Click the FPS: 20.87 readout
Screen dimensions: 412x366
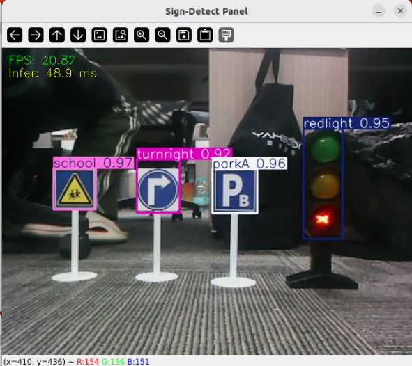pos(42,61)
